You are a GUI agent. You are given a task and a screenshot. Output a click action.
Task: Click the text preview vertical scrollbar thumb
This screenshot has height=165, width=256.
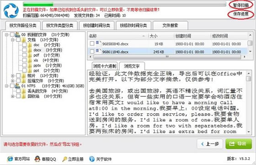pos(249,79)
